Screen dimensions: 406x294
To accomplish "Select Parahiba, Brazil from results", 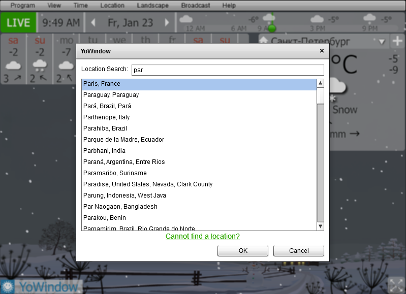I will click(x=199, y=128).
